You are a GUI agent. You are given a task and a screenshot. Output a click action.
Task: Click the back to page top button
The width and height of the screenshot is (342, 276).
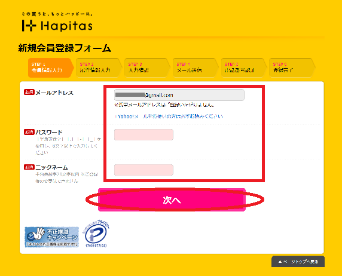298,262
